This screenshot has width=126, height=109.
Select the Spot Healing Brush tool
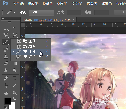[x=6, y=50]
